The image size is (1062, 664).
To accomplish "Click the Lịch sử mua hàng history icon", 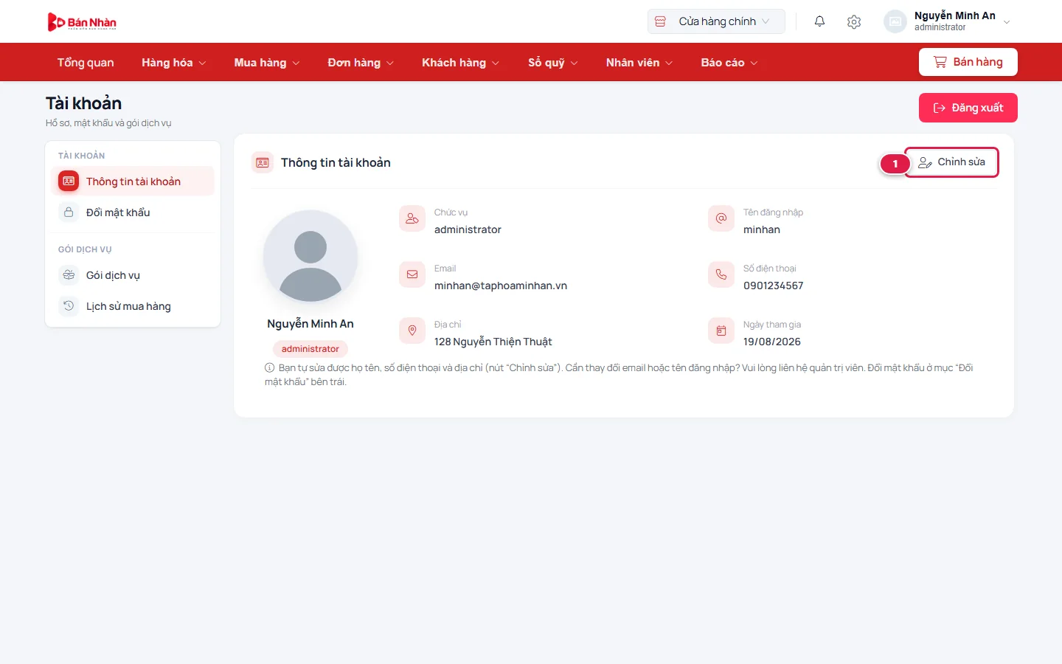I will [69, 306].
